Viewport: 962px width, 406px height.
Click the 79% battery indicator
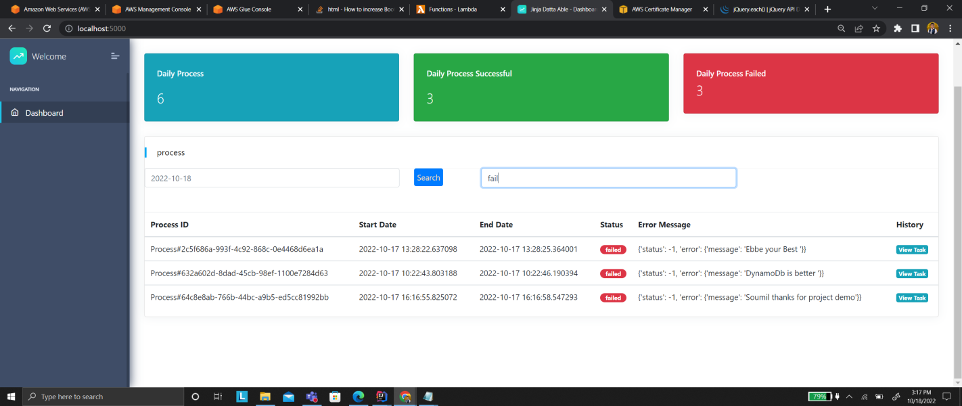click(820, 397)
